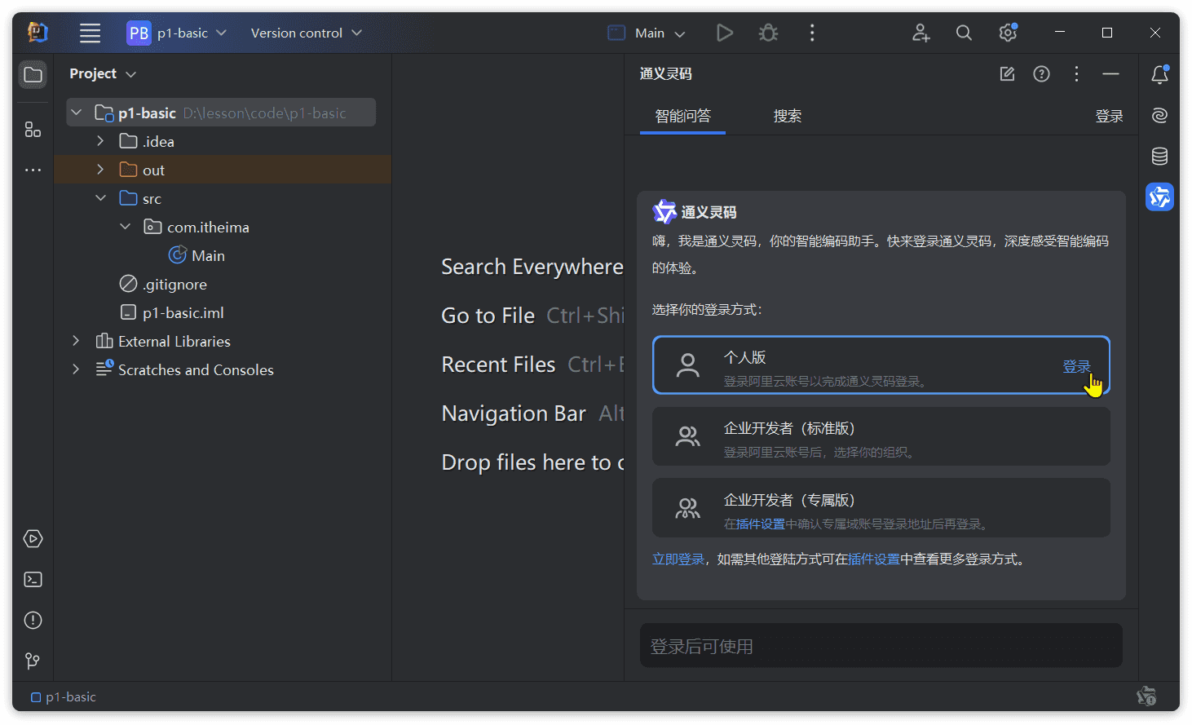
Task: Choose 企业开发者（专属版） login option
Action: (x=881, y=508)
